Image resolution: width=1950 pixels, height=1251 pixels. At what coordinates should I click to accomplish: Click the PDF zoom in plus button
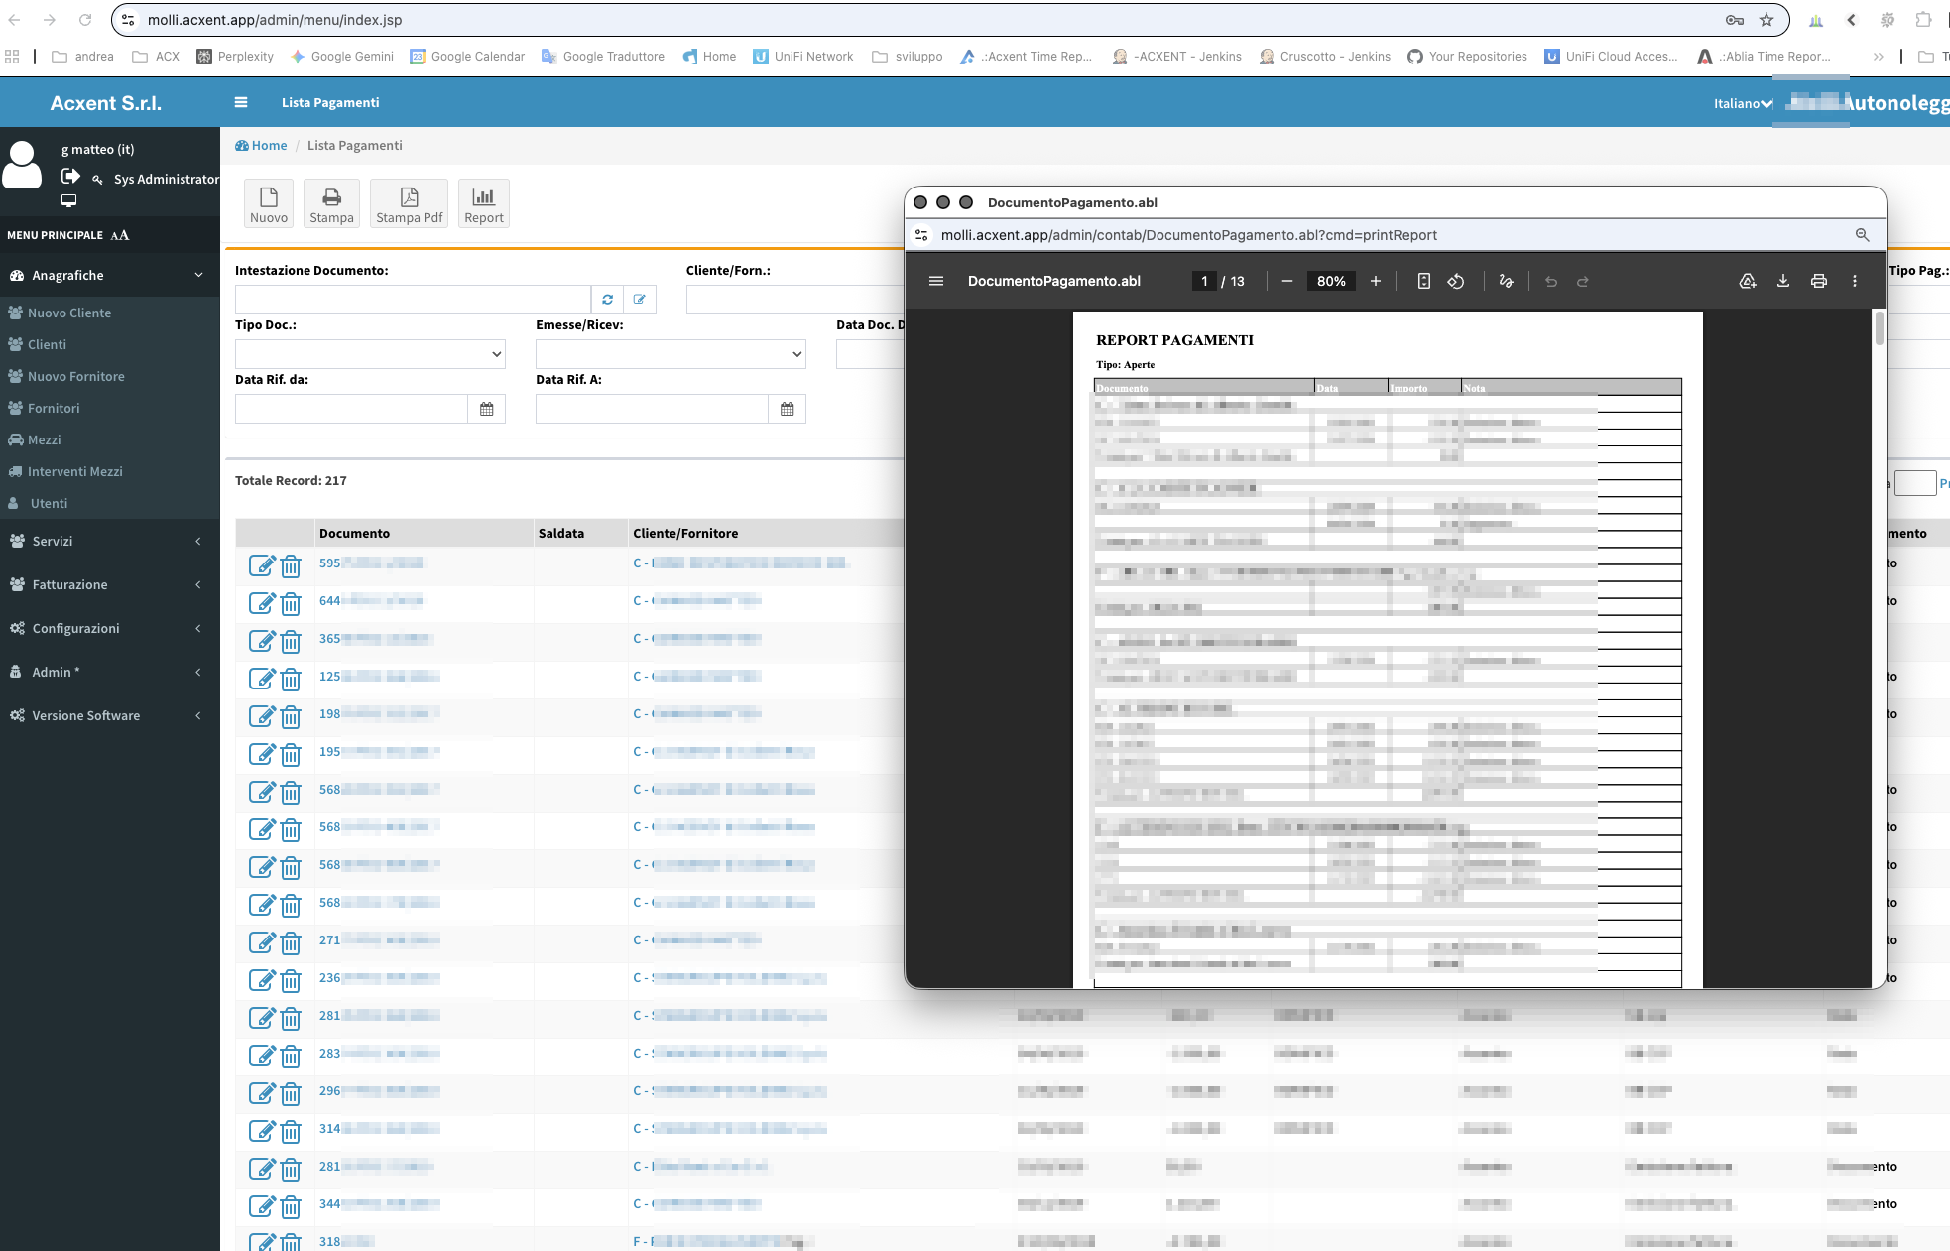coord(1375,281)
